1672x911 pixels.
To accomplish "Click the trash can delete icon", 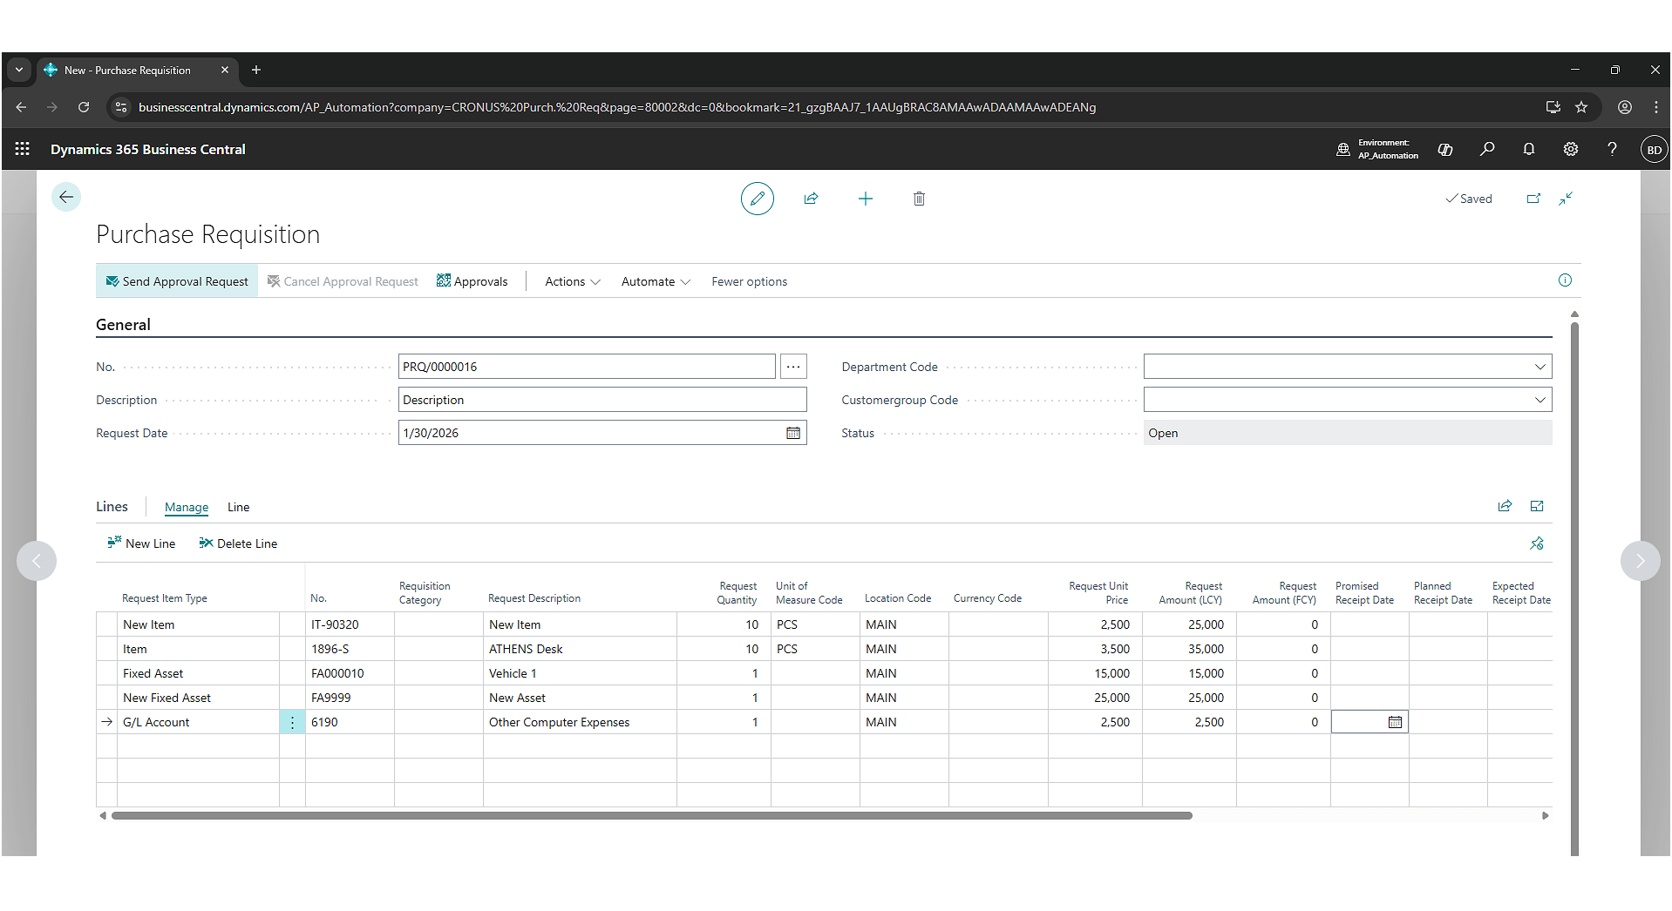I will click(919, 199).
